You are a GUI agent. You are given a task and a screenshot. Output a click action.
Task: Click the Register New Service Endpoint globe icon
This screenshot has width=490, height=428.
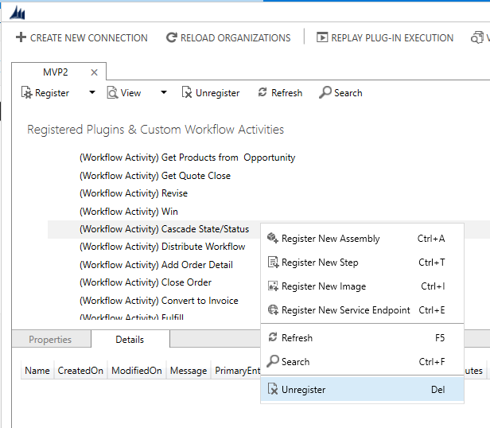(x=273, y=309)
